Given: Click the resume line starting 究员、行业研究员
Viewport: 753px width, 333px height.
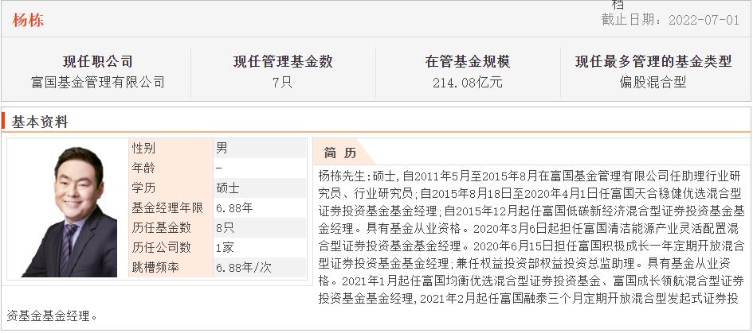Looking at the screenshot, I should (530, 194).
